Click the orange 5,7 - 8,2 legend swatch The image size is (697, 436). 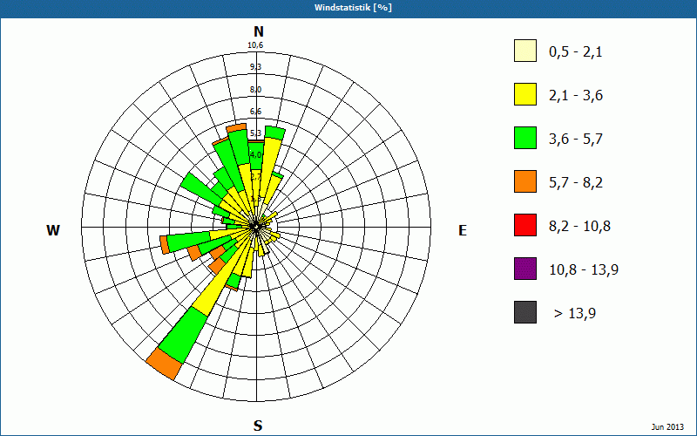tap(525, 181)
